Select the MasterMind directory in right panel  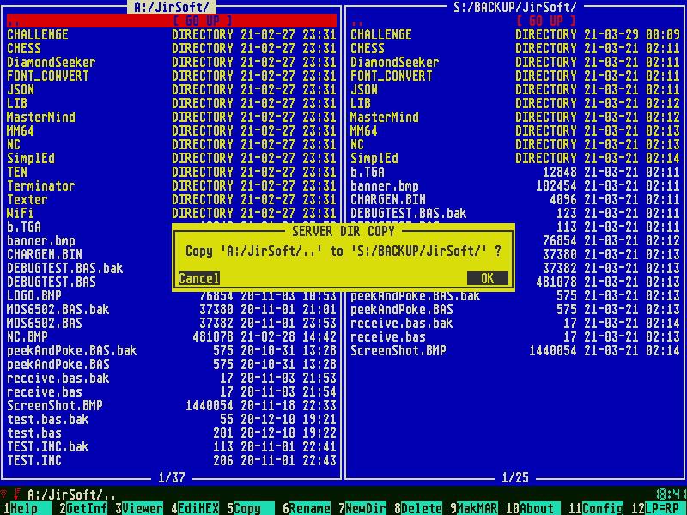tap(384, 117)
